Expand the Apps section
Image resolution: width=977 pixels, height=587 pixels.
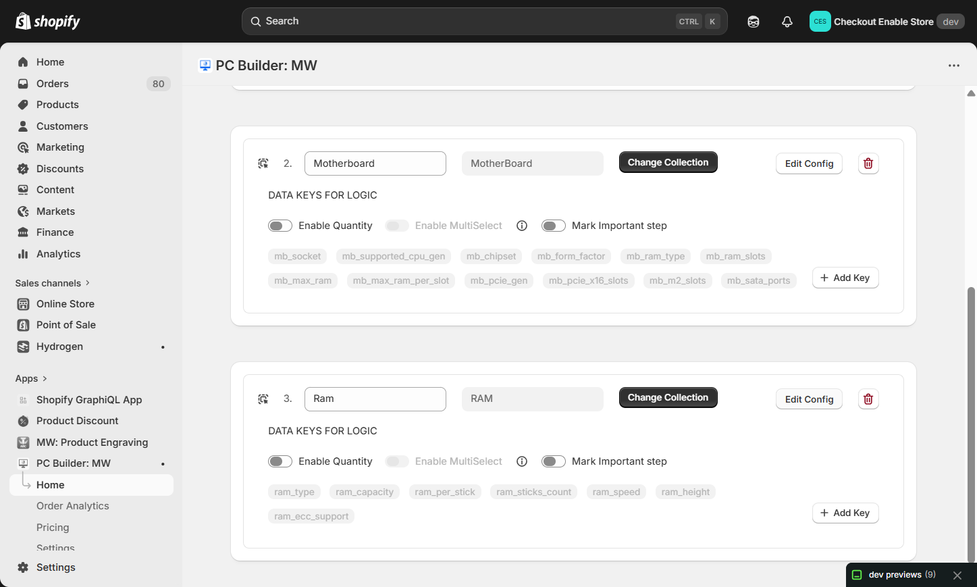[31, 378]
